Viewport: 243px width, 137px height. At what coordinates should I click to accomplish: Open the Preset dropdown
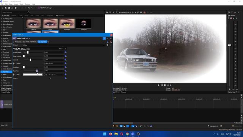pos(104,45)
